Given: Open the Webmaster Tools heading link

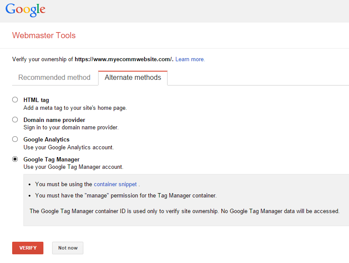Looking at the screenshot, I should tap(44, 36).
